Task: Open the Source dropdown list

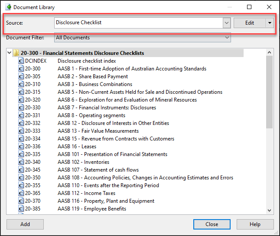Action: click(x=226, y=23)
